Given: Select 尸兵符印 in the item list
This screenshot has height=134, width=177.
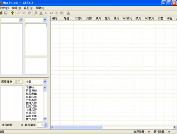Looking at the screenshot, I should point(31,91).
